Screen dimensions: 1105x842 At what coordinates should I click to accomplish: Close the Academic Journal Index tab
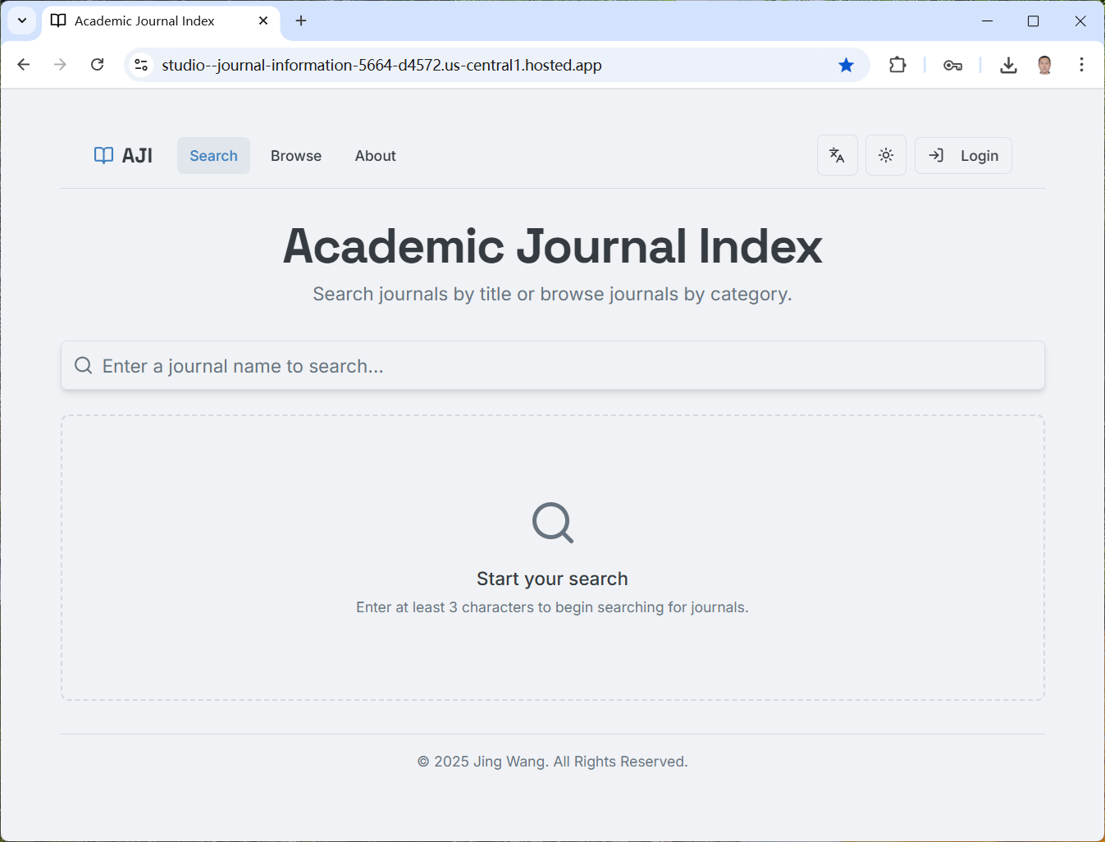click(263, 21)
